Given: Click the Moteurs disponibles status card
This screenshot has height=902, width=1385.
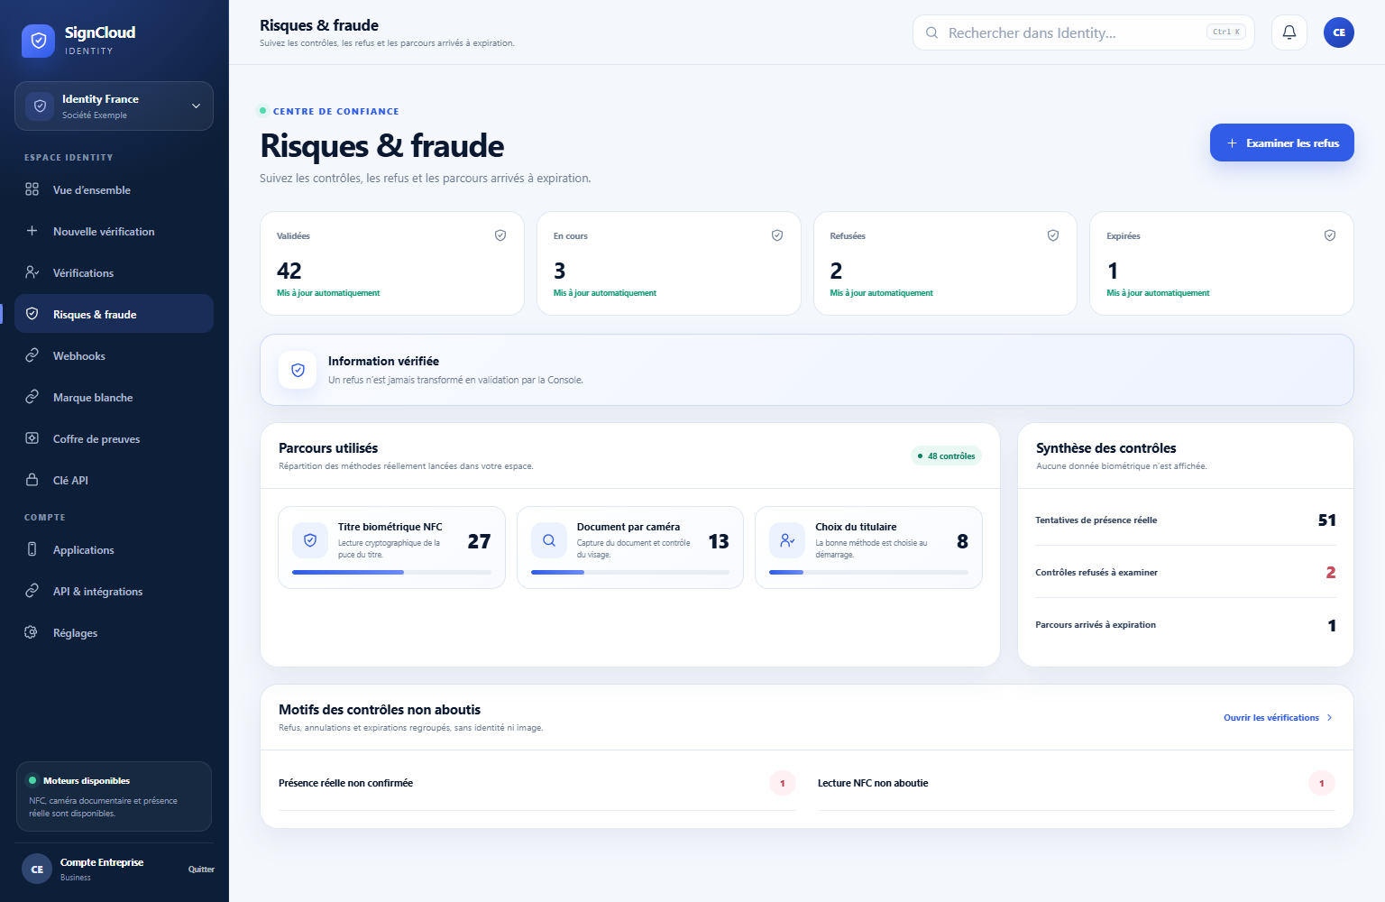Looking at the screenshot, I should [x=114, y=796].
